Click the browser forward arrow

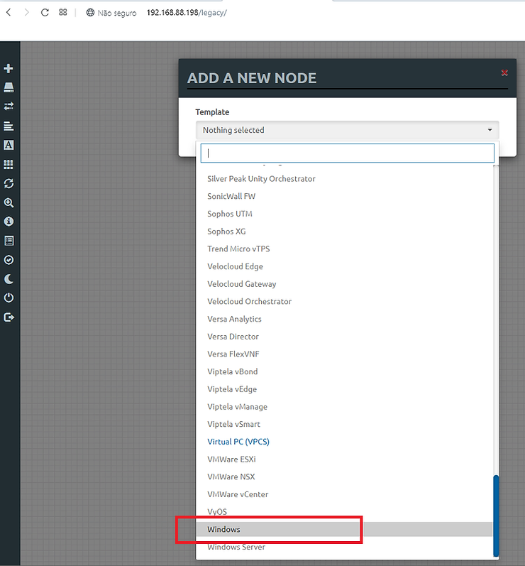(x=26, y=13)
